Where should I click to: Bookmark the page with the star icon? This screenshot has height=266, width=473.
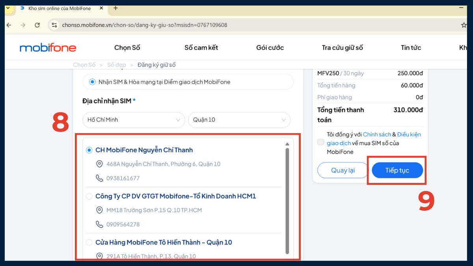pos(464,25)
